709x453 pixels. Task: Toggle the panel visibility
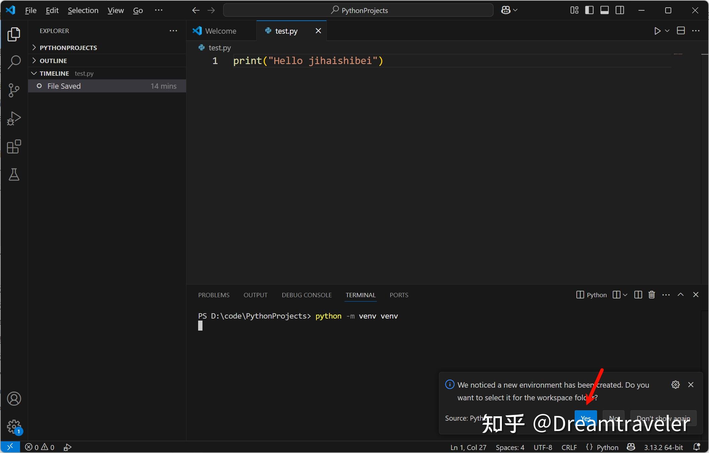pos(604,10)
